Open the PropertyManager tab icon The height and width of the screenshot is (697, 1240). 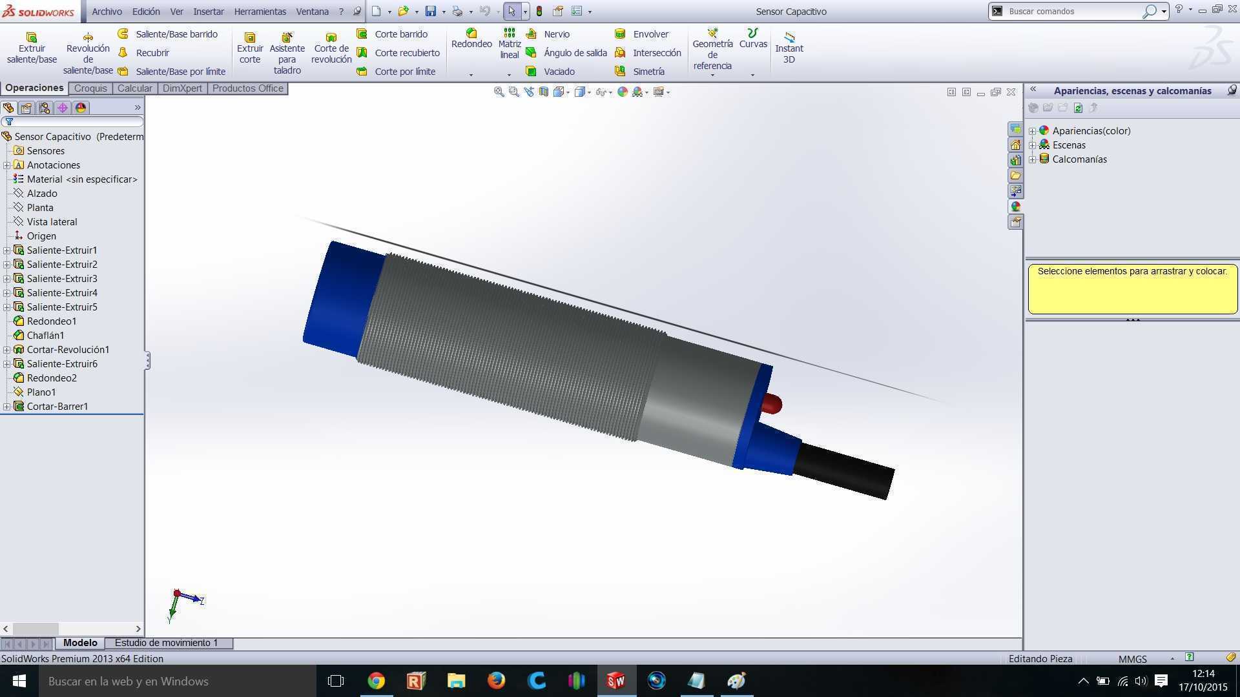tap(26, 108)
